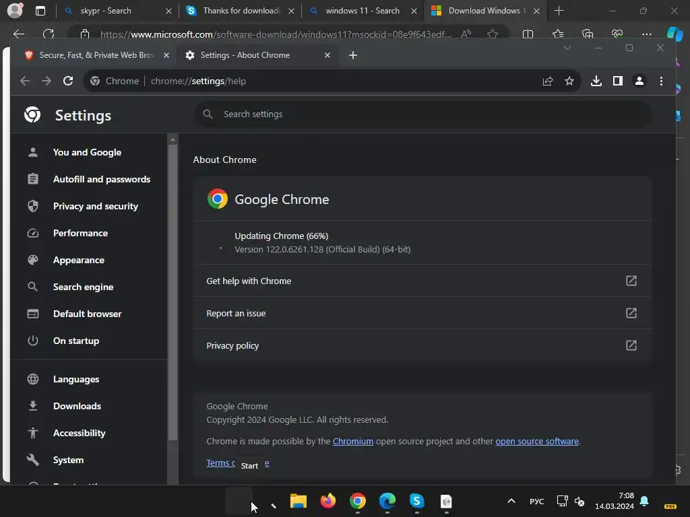Screen dimensions: 690x517
Task: Click Chrome's reload page button
Action: [x=68, y=81]
